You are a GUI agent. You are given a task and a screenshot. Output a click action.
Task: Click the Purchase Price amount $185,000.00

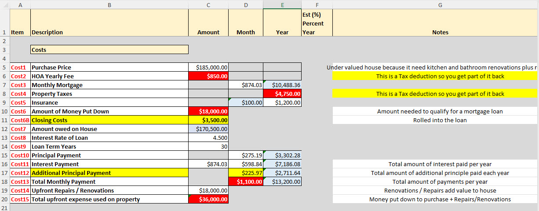(208, 67)
